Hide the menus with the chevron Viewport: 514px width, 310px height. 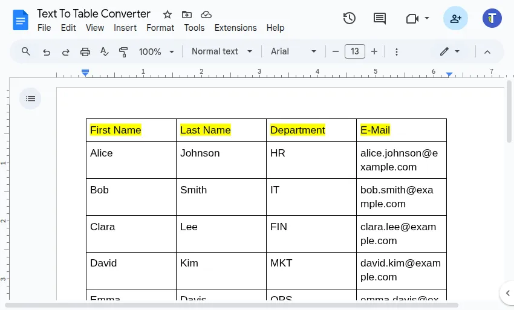click(x=487, y=52)
